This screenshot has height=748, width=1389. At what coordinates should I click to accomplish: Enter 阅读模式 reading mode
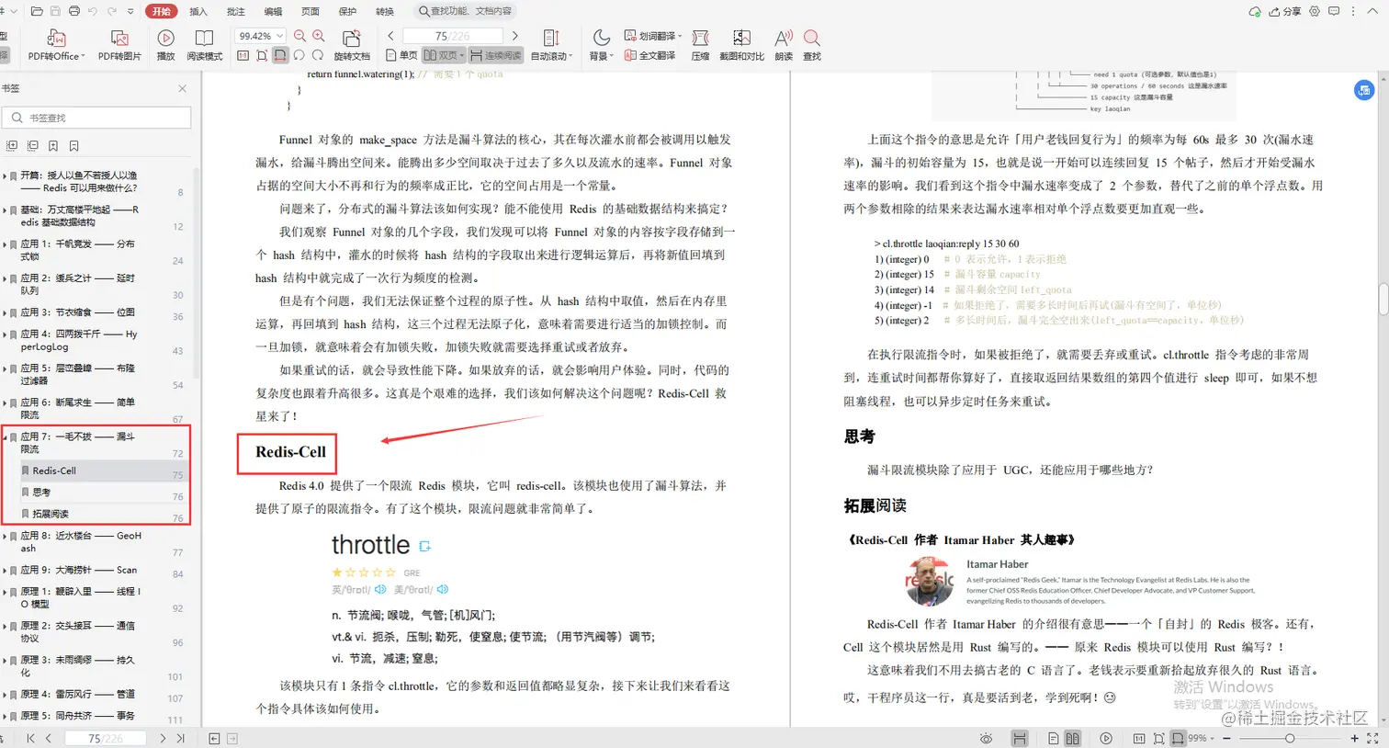pyautogui.click(x=204, y=42)
